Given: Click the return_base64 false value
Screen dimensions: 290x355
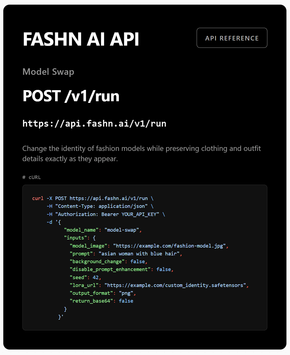Looking at the screenshot, I should click(126, 301).
